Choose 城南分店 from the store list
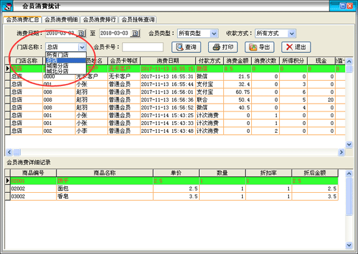 point(66,66)
